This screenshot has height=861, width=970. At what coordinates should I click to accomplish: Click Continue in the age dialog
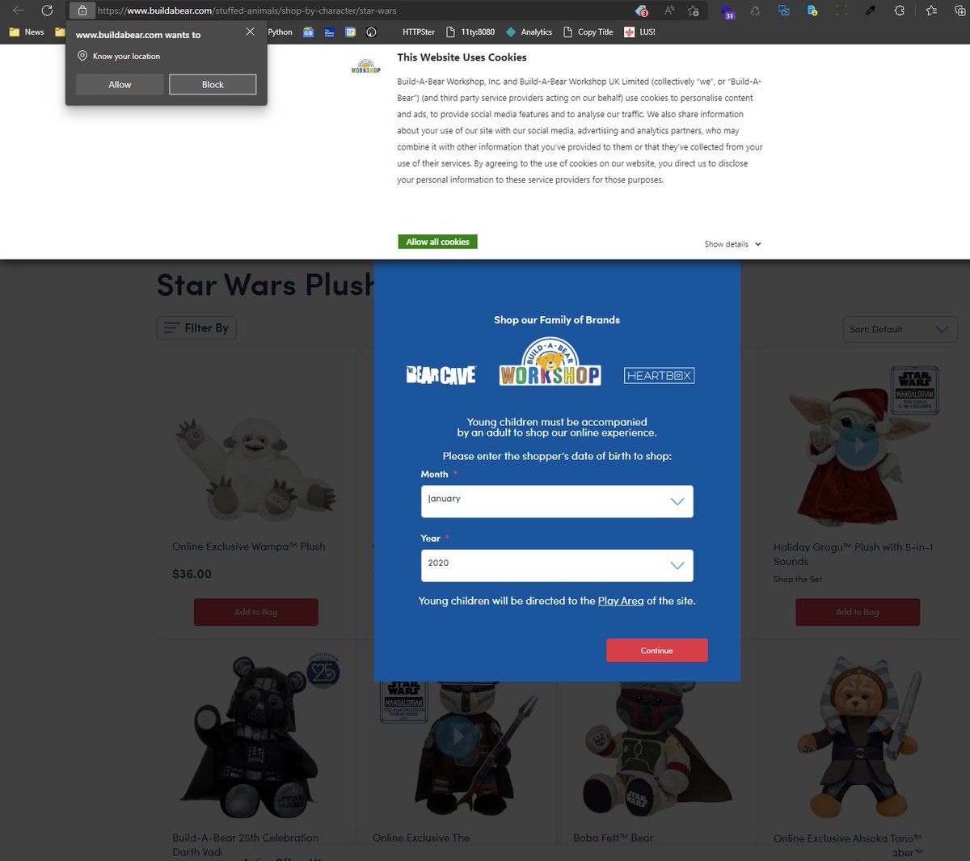pos(657,651)
